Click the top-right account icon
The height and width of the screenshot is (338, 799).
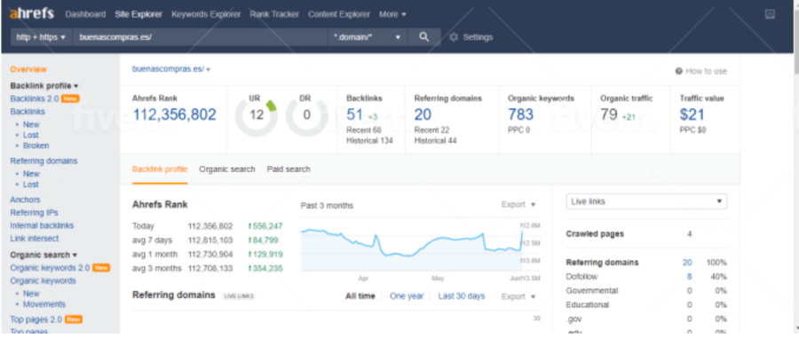[x=770, y=14]
